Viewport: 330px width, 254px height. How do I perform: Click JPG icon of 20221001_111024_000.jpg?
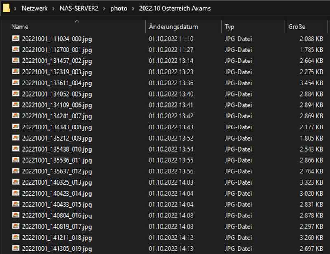pos(16,38)
